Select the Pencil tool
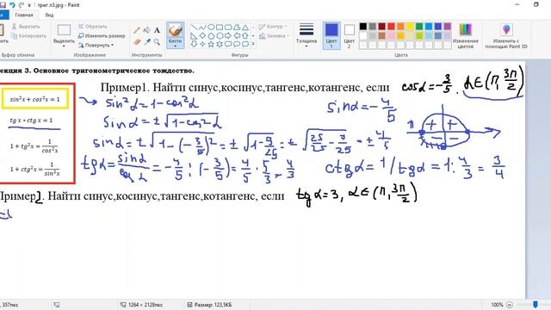 coord(137,30)
